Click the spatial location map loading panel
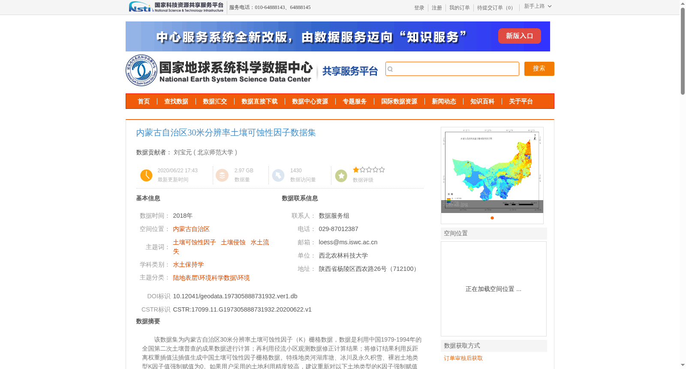This screenshot has height=369, width=686. coord(493,289)
